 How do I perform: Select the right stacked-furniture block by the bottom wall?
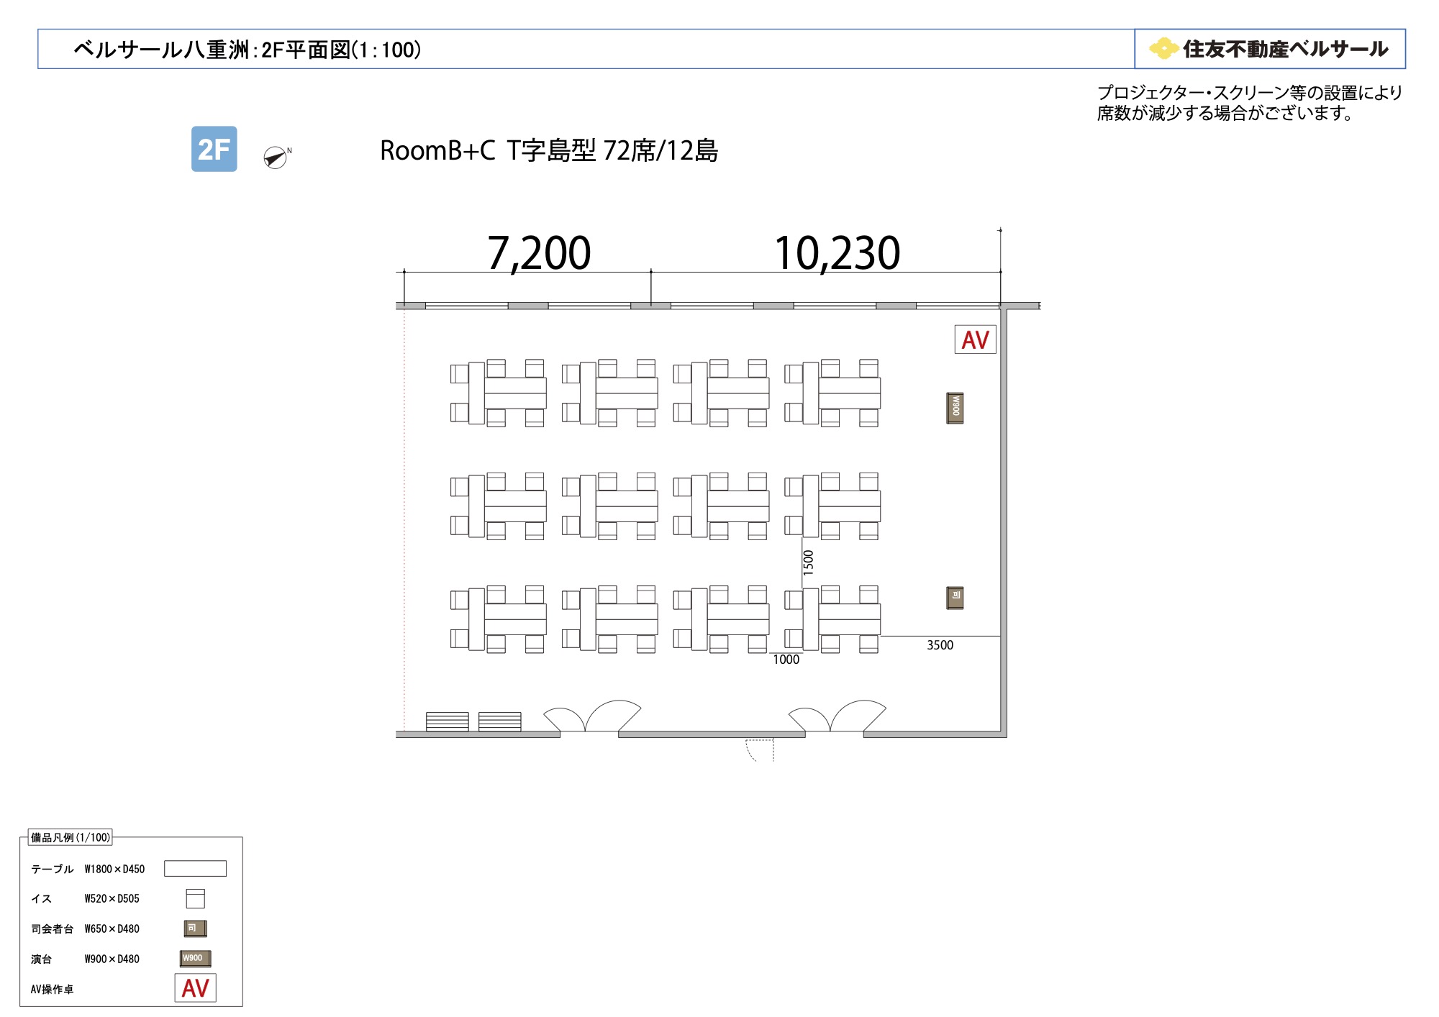(x=499, y=721)
